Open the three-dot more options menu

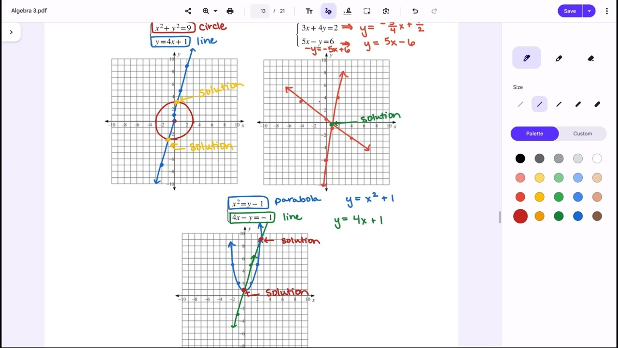(x=607, y=11)
